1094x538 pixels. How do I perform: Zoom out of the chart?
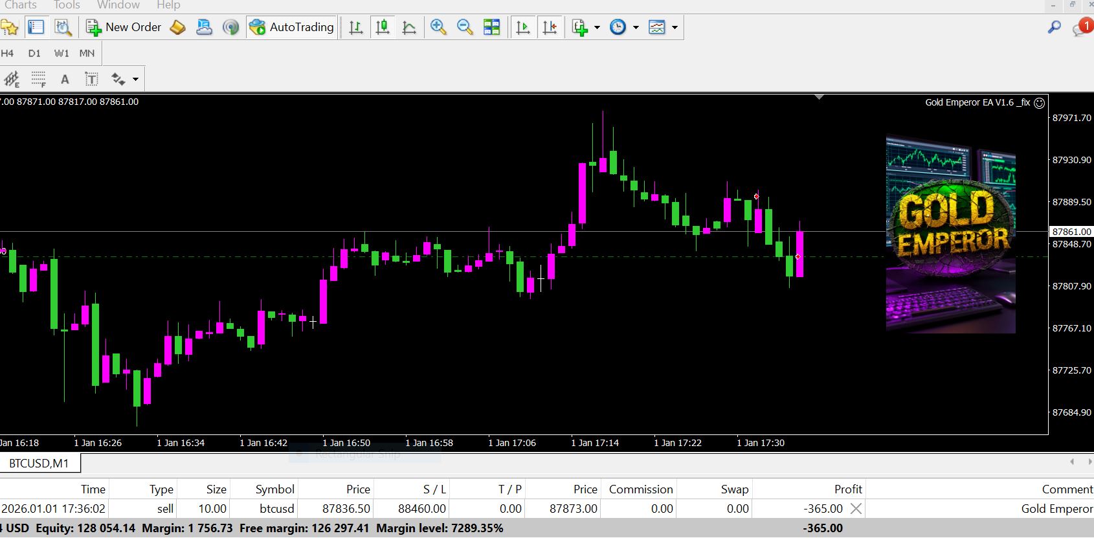point(465,27)
